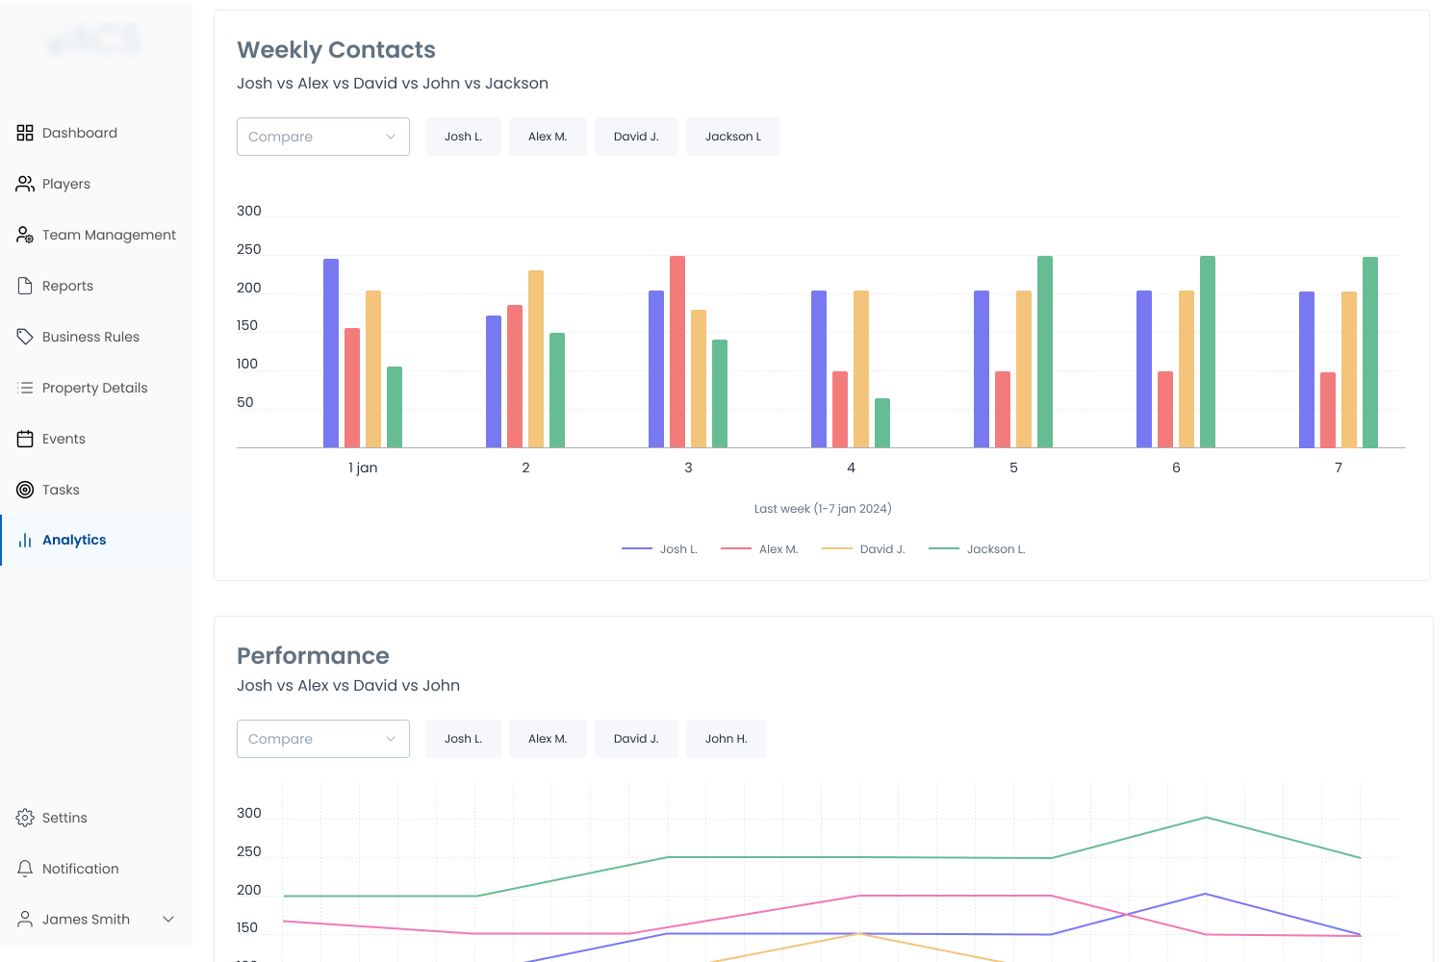This screenshot has width=1455, height=962.
Task: Open the Events page
Action: 96,439
